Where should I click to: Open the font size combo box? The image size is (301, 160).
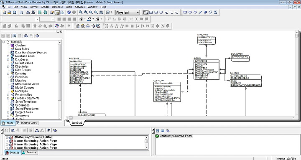(53, 19)
